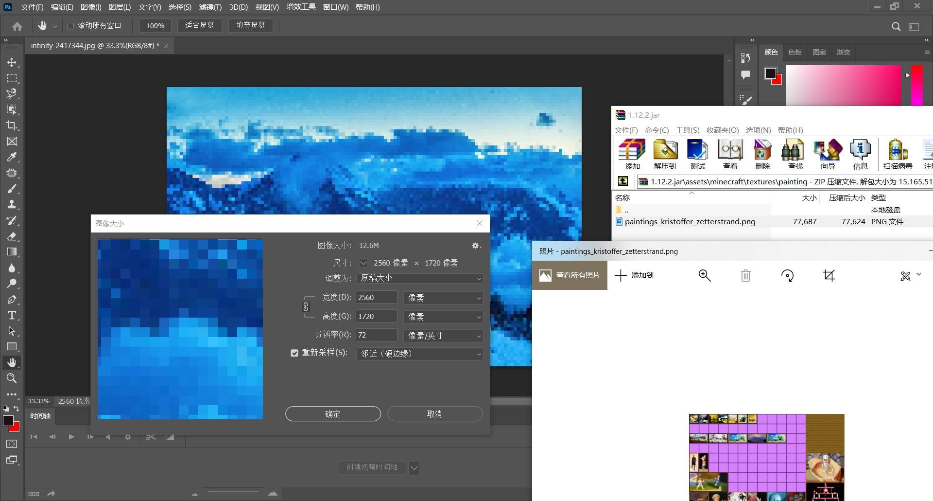Open the resolution unit dropdown
The height and width of the screenshot is (501, 933).
(x=443, y=336)
